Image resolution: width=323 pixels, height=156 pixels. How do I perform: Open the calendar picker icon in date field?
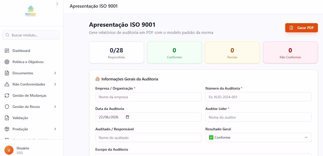tap(127, 117)
